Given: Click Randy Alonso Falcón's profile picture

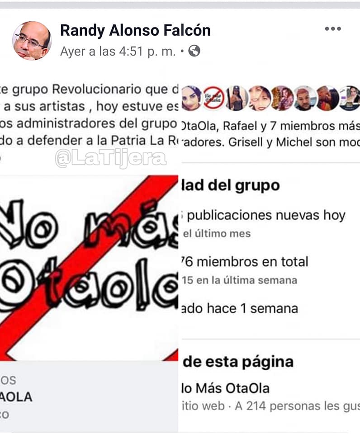Looking at the screenshot, I should click(32, 40).
